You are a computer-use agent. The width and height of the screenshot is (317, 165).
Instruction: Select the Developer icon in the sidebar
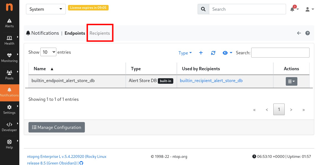click(9, 127)
